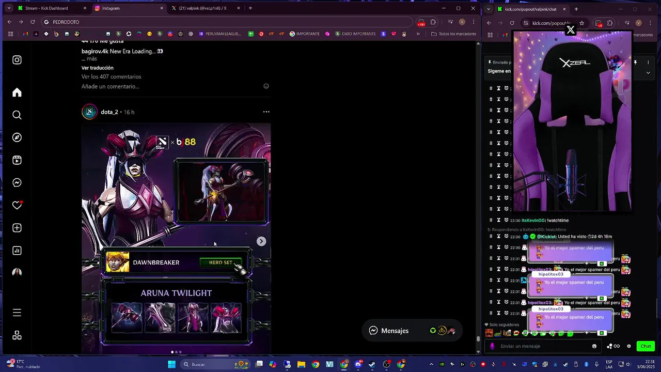661x372 pixels.
Task: Reload the Instagram page
Action: click(x=33, y=22)
